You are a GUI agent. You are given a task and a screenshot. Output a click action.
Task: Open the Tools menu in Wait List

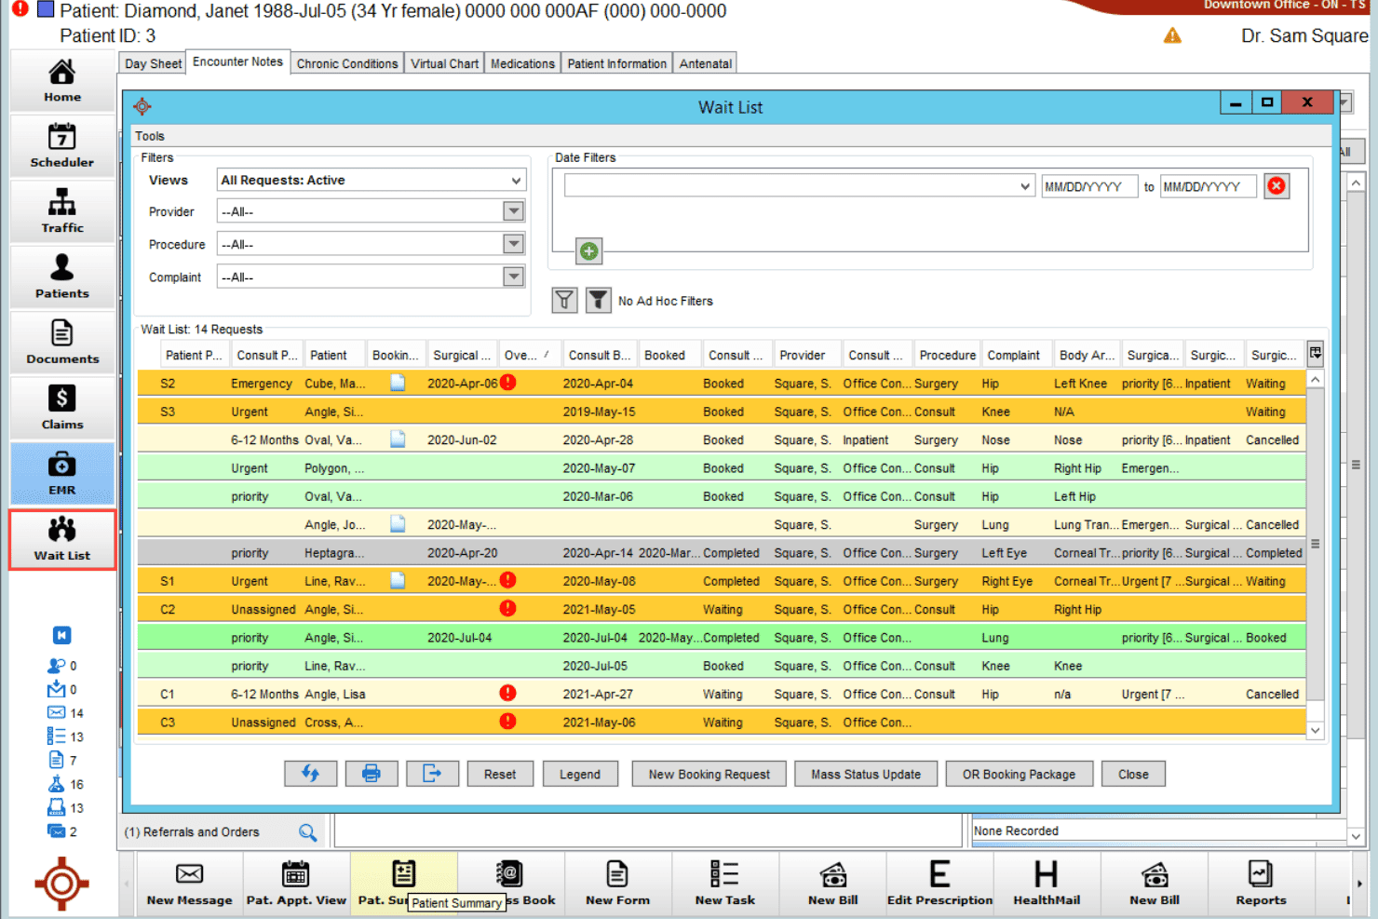point(150,136)
